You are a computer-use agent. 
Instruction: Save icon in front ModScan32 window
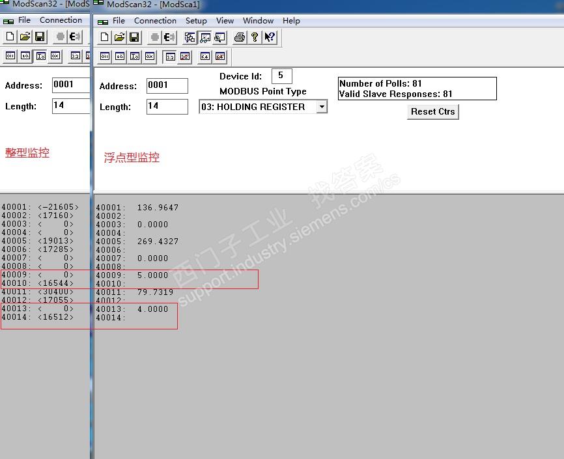point(134,37)
